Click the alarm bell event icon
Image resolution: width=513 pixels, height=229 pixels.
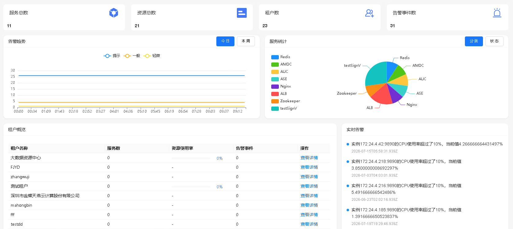[497, 13]
